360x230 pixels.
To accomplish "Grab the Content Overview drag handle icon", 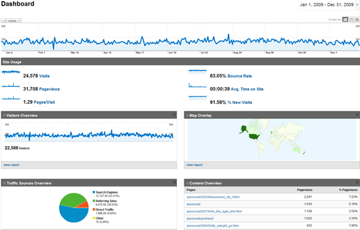I will [187, 183].
